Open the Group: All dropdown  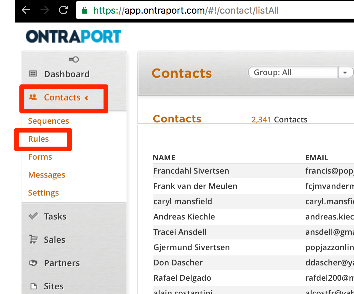click(300, 72)
